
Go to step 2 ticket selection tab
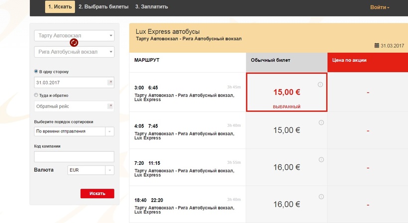pyautogui.click(x=103, y=7)
